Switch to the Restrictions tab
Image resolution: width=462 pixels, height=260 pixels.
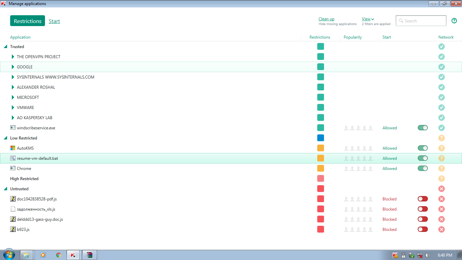28,21
